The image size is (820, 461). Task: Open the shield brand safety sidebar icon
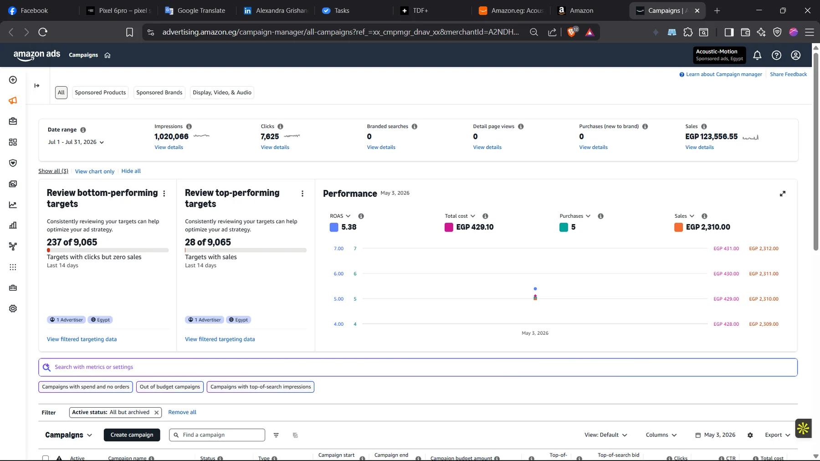click(13, 163)
